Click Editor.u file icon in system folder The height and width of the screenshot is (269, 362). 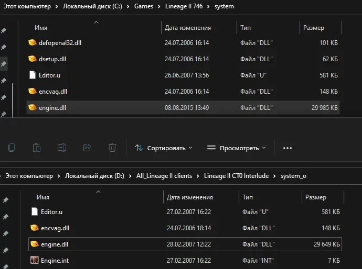pyautogui.click(x=33, y=75)
